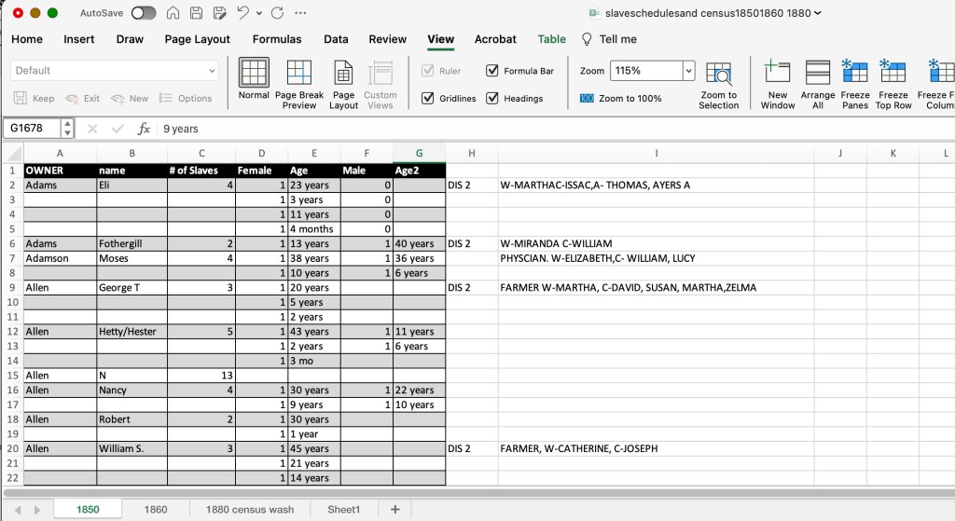Toggle the AutoSave switch
This screenshot has width=955, height=521.
[x=144, y=13]
